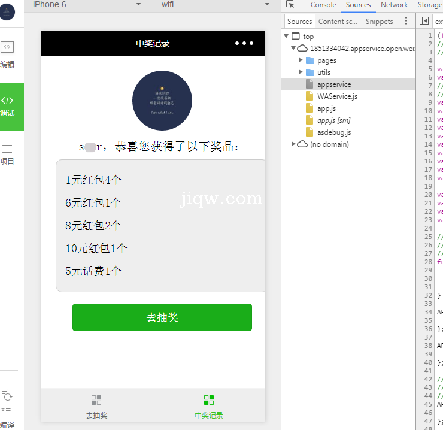Open the Snippets sub-tab
This screenshot has width=443, height=430.
coord(379,21)
